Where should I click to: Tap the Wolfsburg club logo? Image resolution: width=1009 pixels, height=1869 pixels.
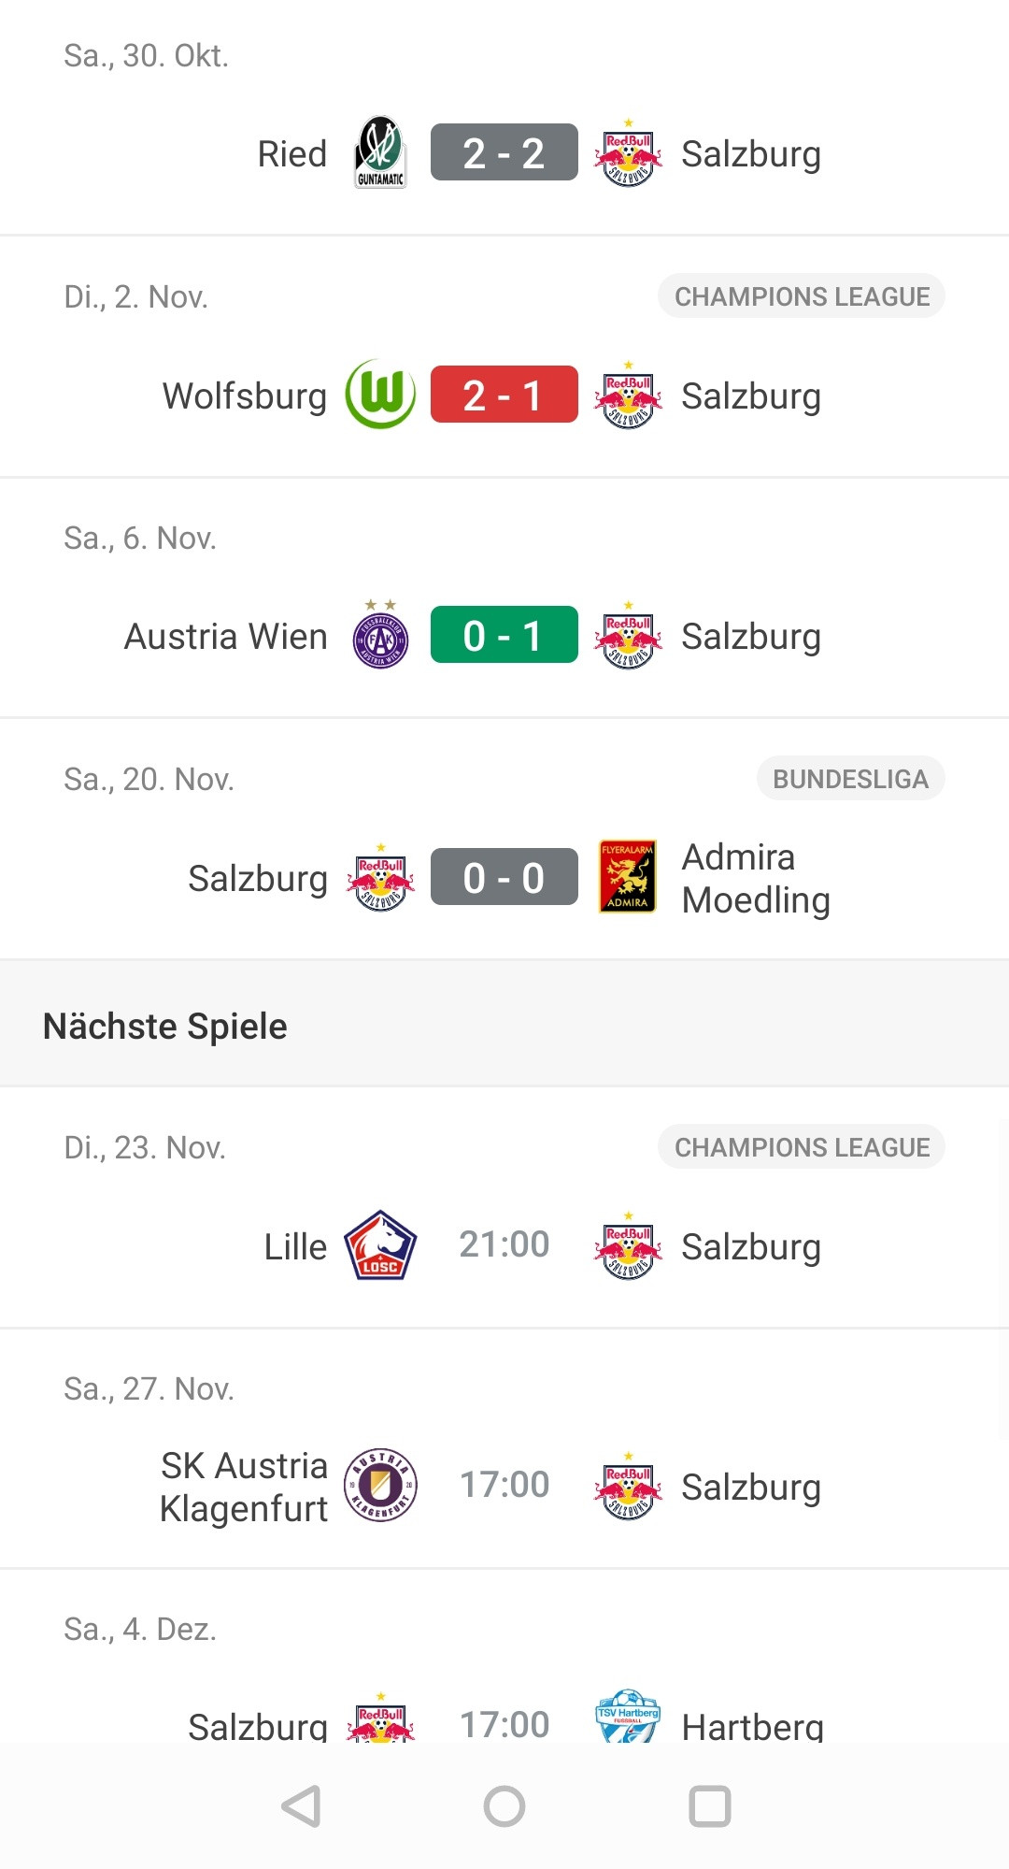coord(380,395)
